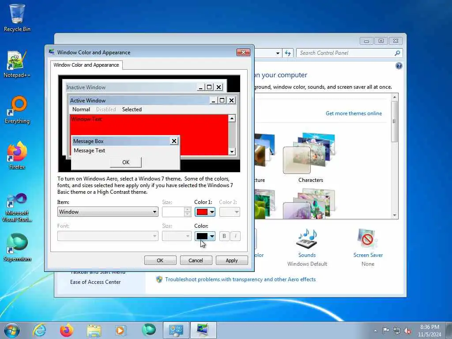Screen dimensions: 452x339
Task: Open Windows Explorer from the taskbar
Action: click(94, 330)
